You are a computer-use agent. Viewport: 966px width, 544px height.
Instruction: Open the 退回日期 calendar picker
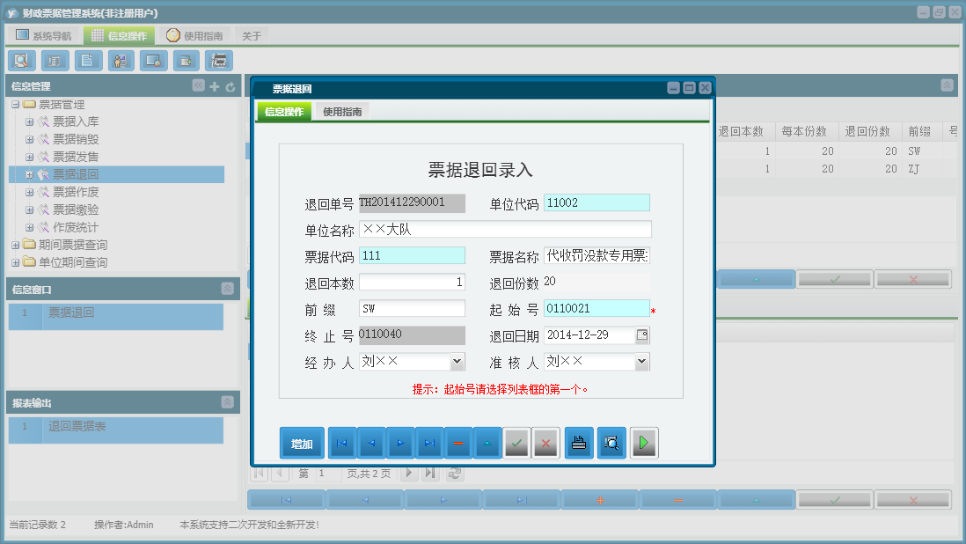[642, 335]
